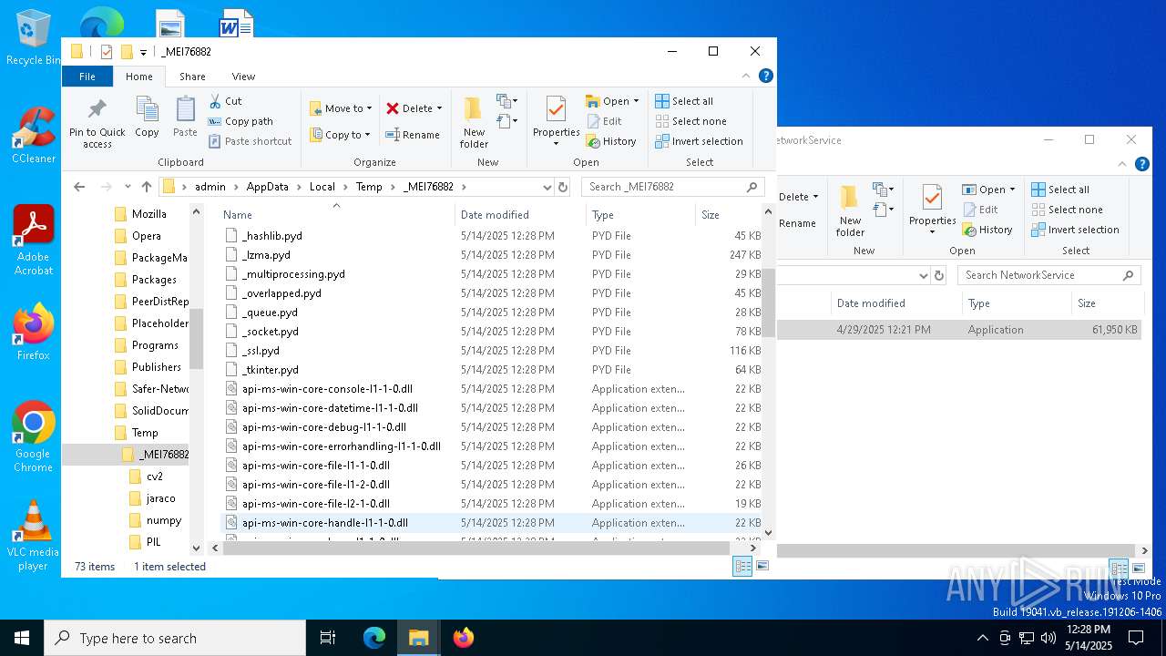Viewport: 1166px width, 656px height.
Task: Click Properties in the front window ribbon
Action: [x=556, y=123]
